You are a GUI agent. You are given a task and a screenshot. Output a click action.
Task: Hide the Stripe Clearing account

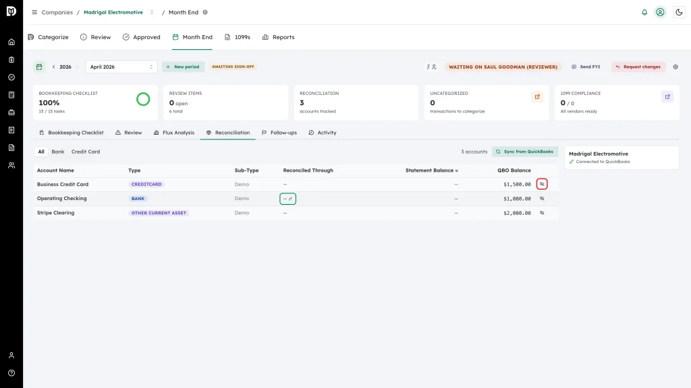(542, 213)
